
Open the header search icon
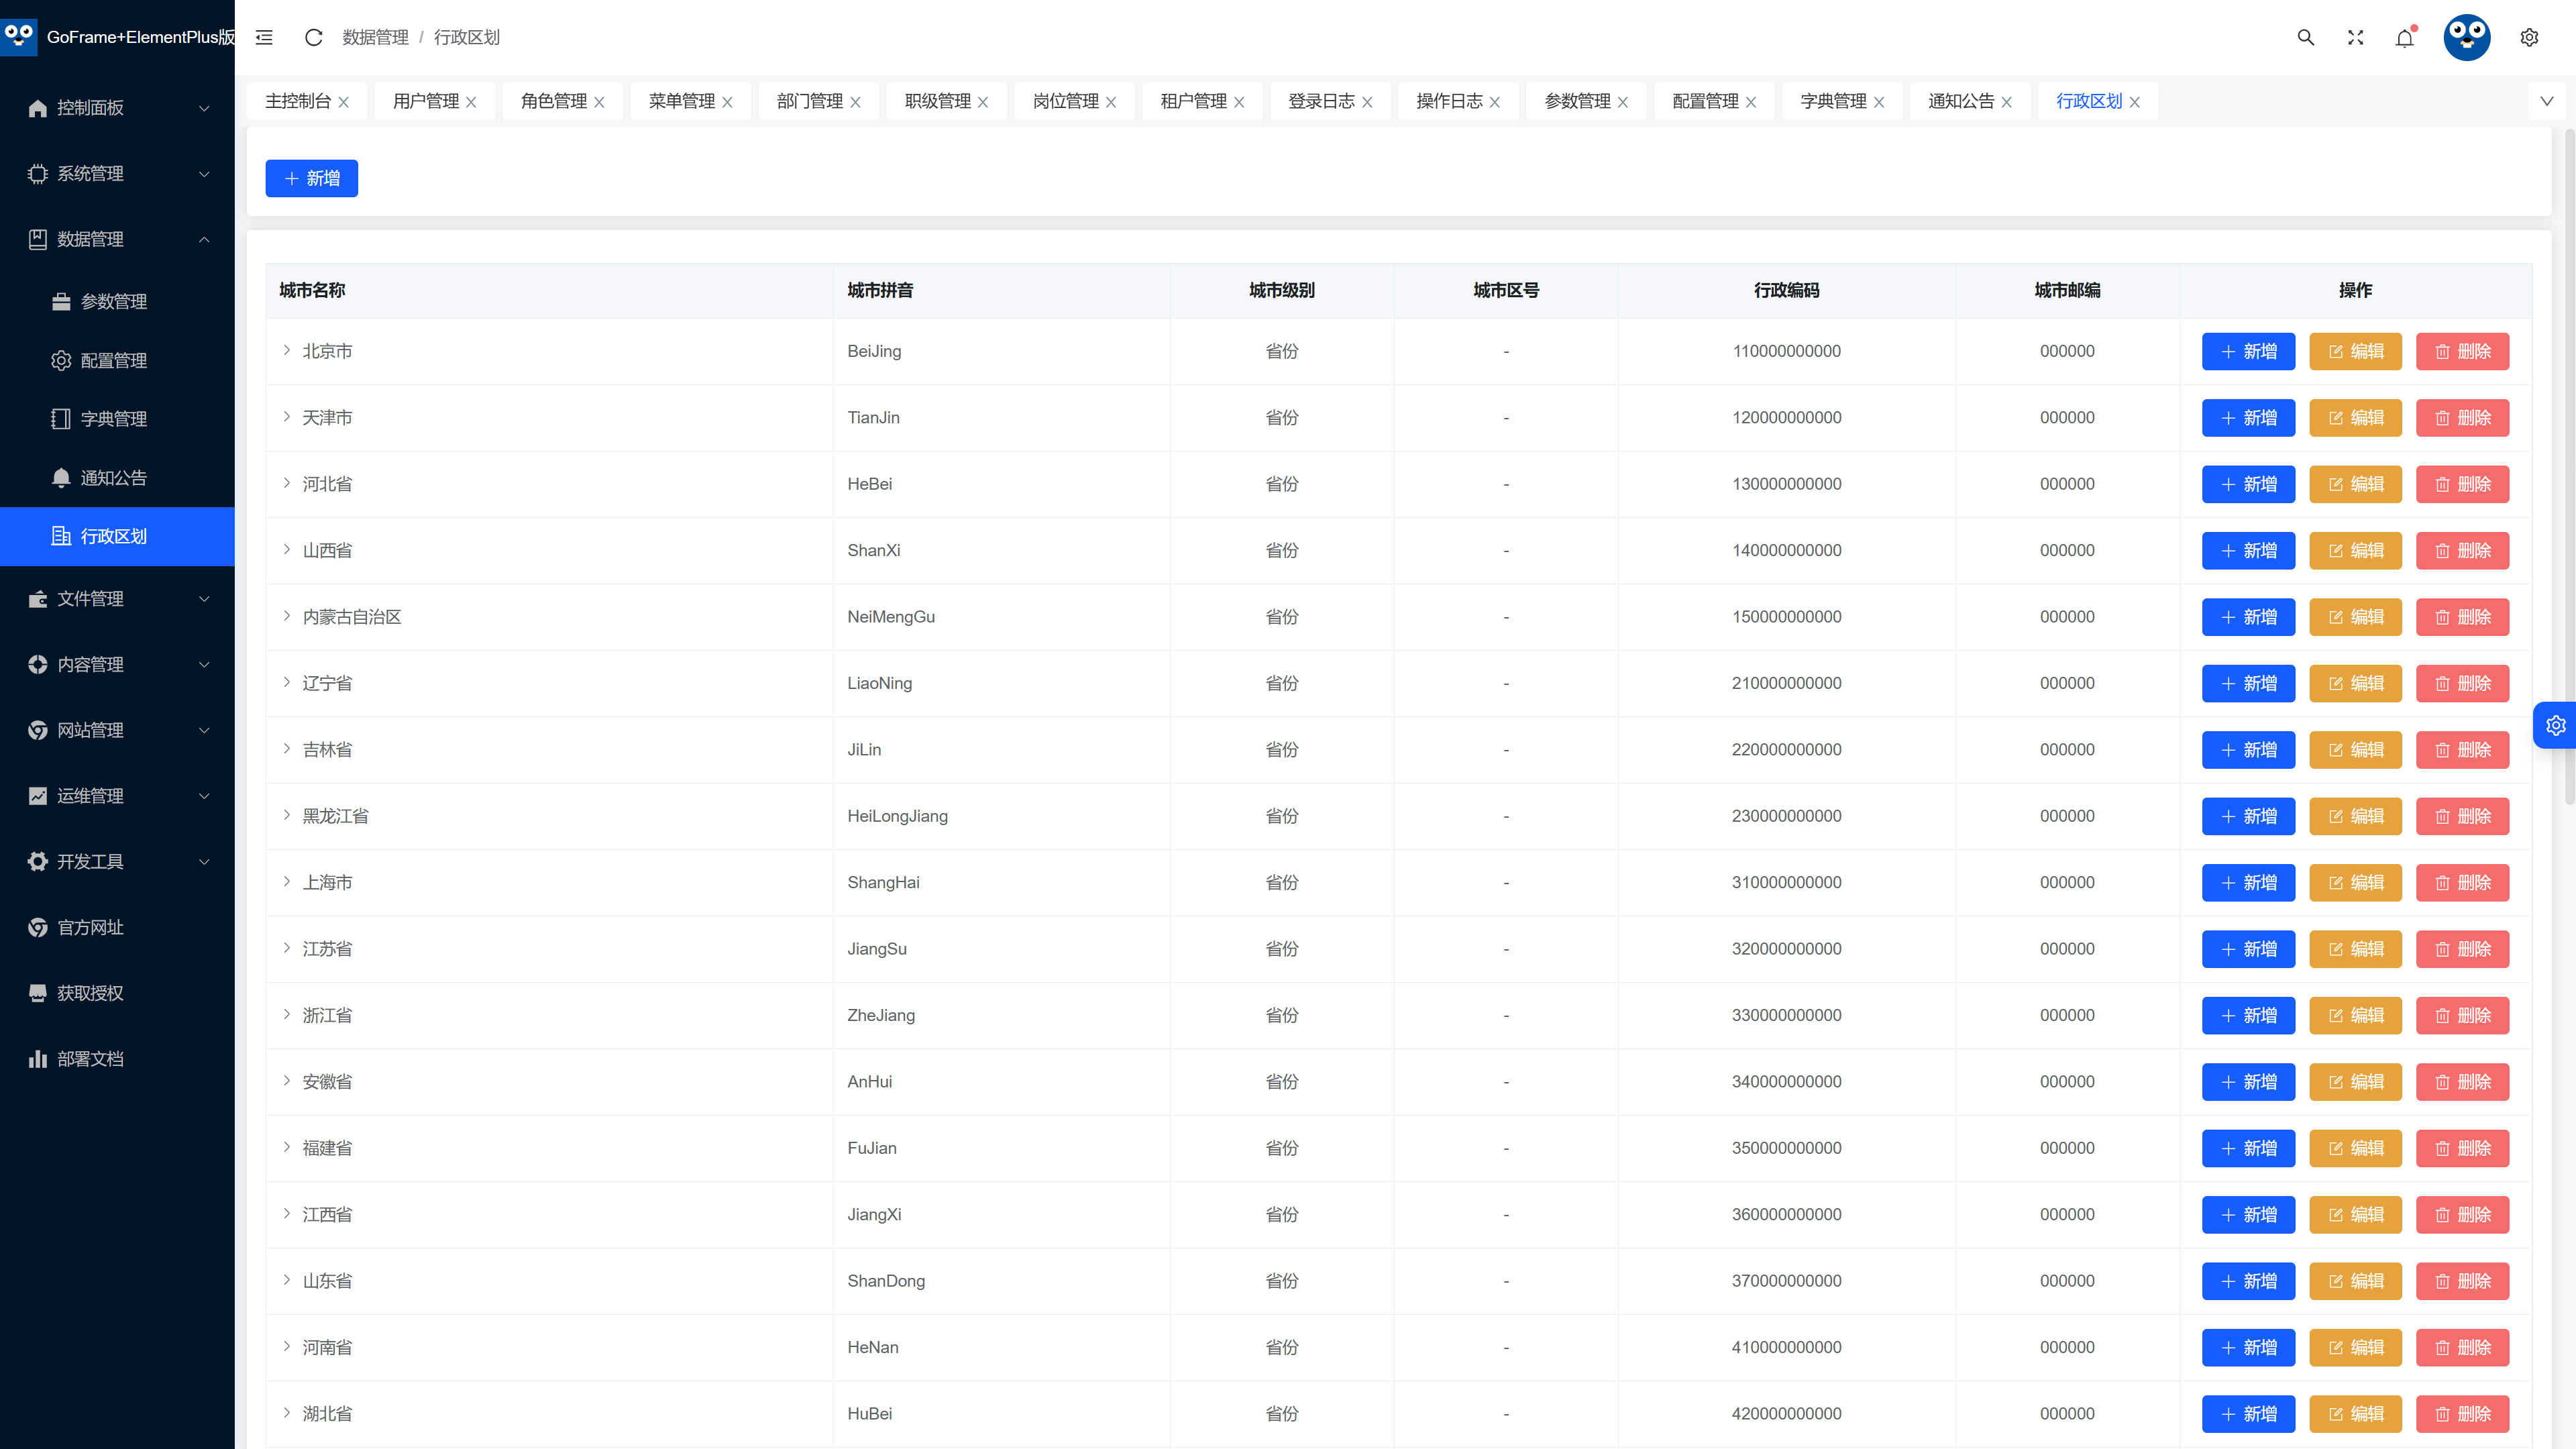click(2306, 37)
